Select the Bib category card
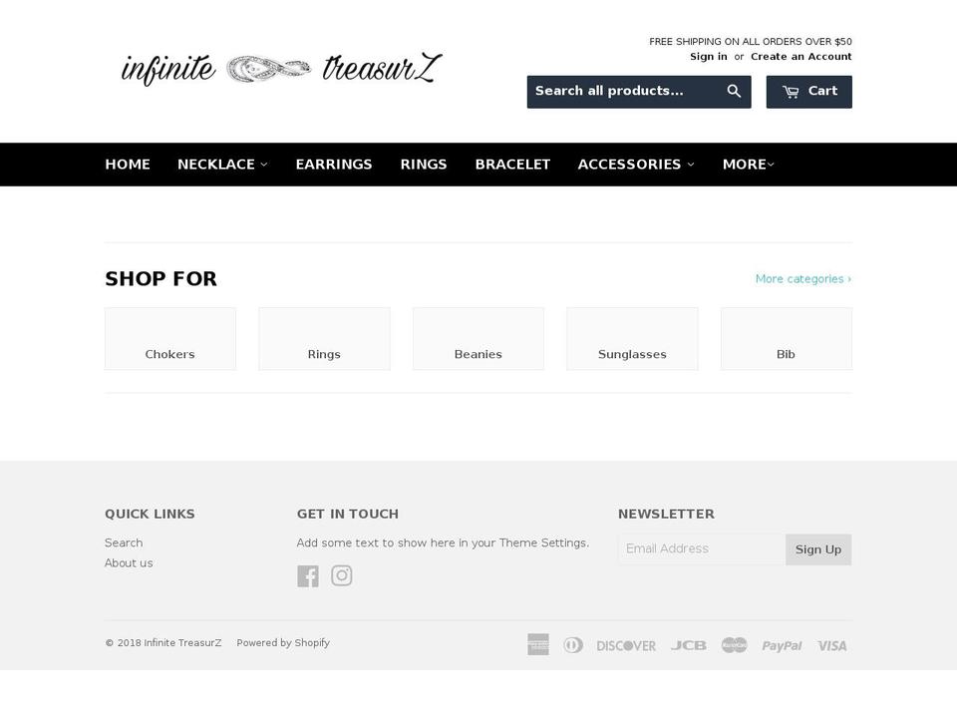This screenshot has width=957, height=718. (787, 339)
